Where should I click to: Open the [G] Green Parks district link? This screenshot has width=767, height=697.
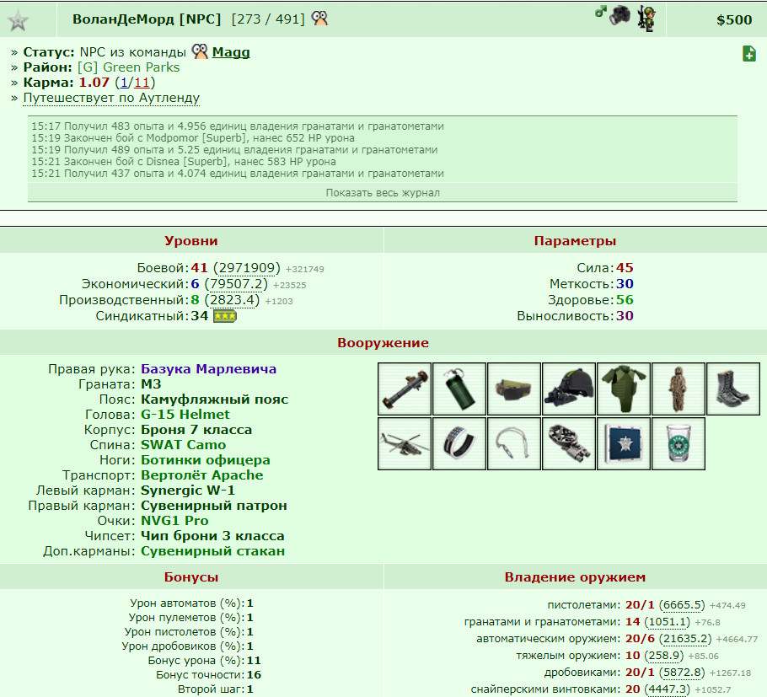128,67
